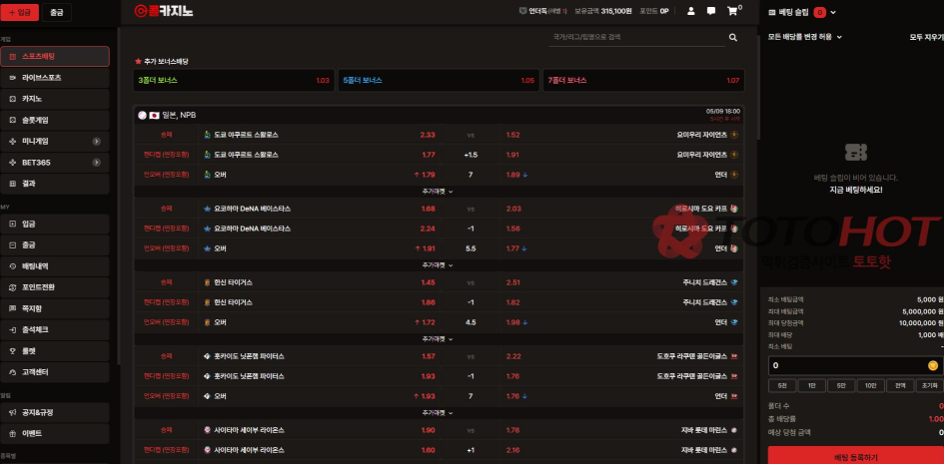Click the search magnifier icon
This screenshot has height=464, width=944.
point(732,37)
